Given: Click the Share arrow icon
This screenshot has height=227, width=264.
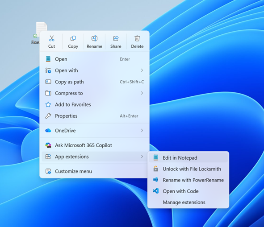Looking at the screenshot, I should [116, 38].
